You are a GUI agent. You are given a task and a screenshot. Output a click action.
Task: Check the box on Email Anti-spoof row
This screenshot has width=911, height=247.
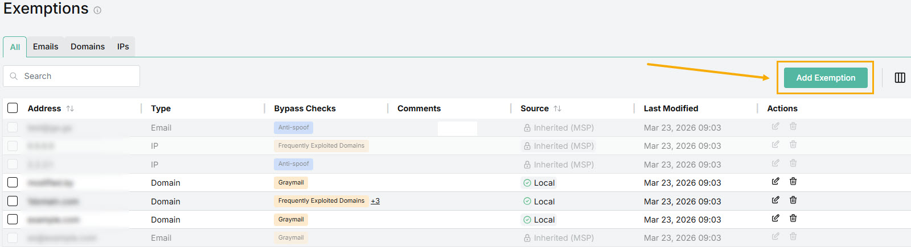[x=13, y=127]
